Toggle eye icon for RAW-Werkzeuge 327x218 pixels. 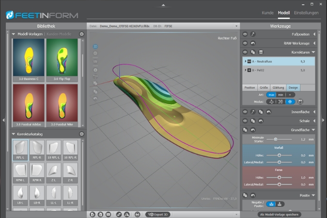(245, 43)
